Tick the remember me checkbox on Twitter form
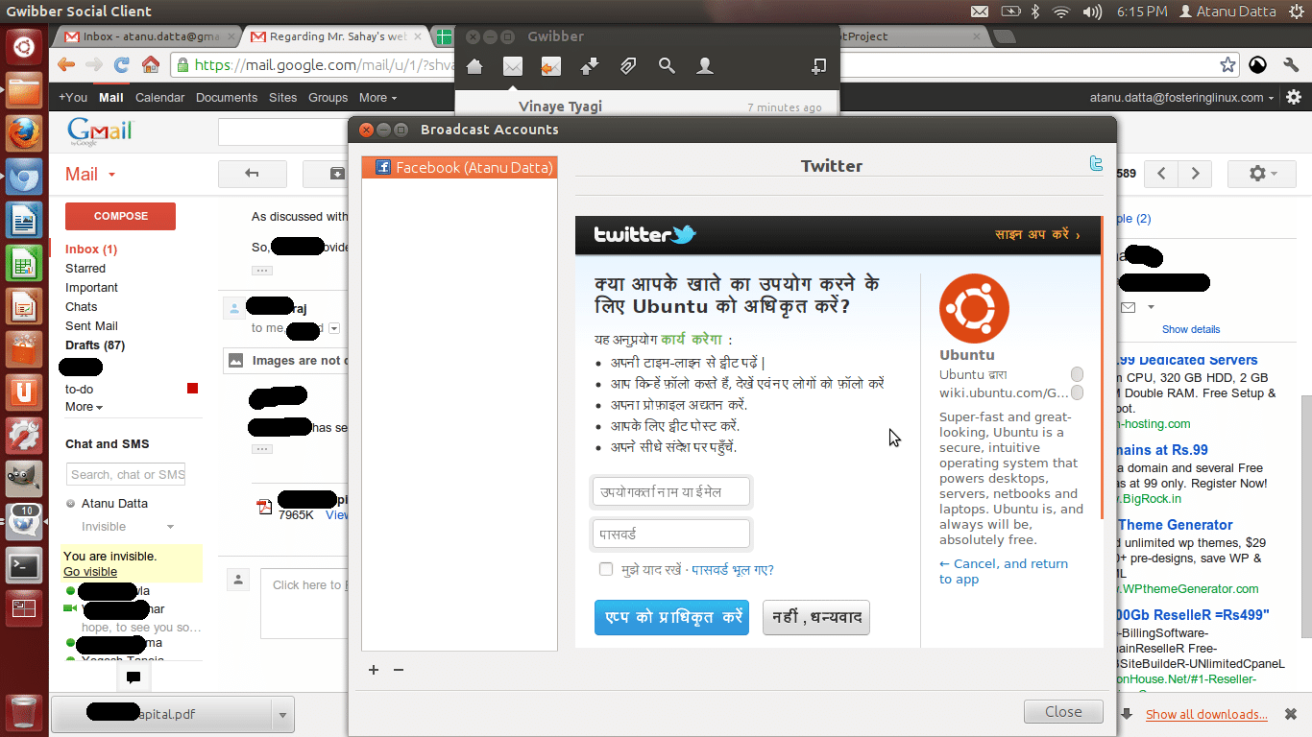Screen dimensions: 1312x737 (x=606, y=569)
